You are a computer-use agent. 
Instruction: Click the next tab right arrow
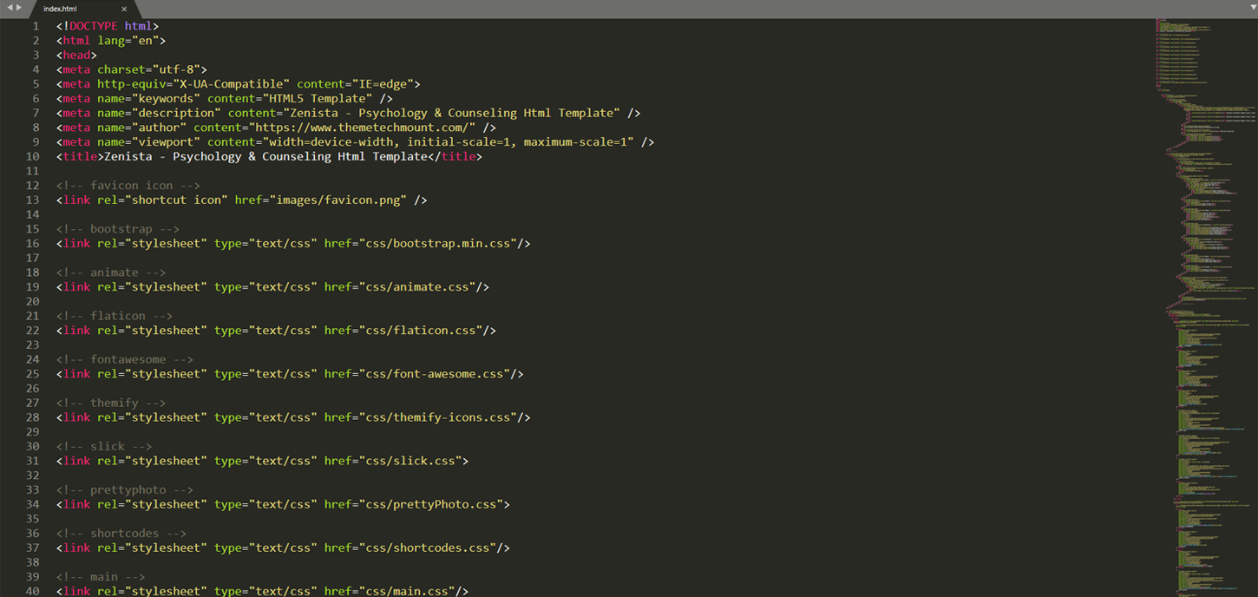(19, 8)
